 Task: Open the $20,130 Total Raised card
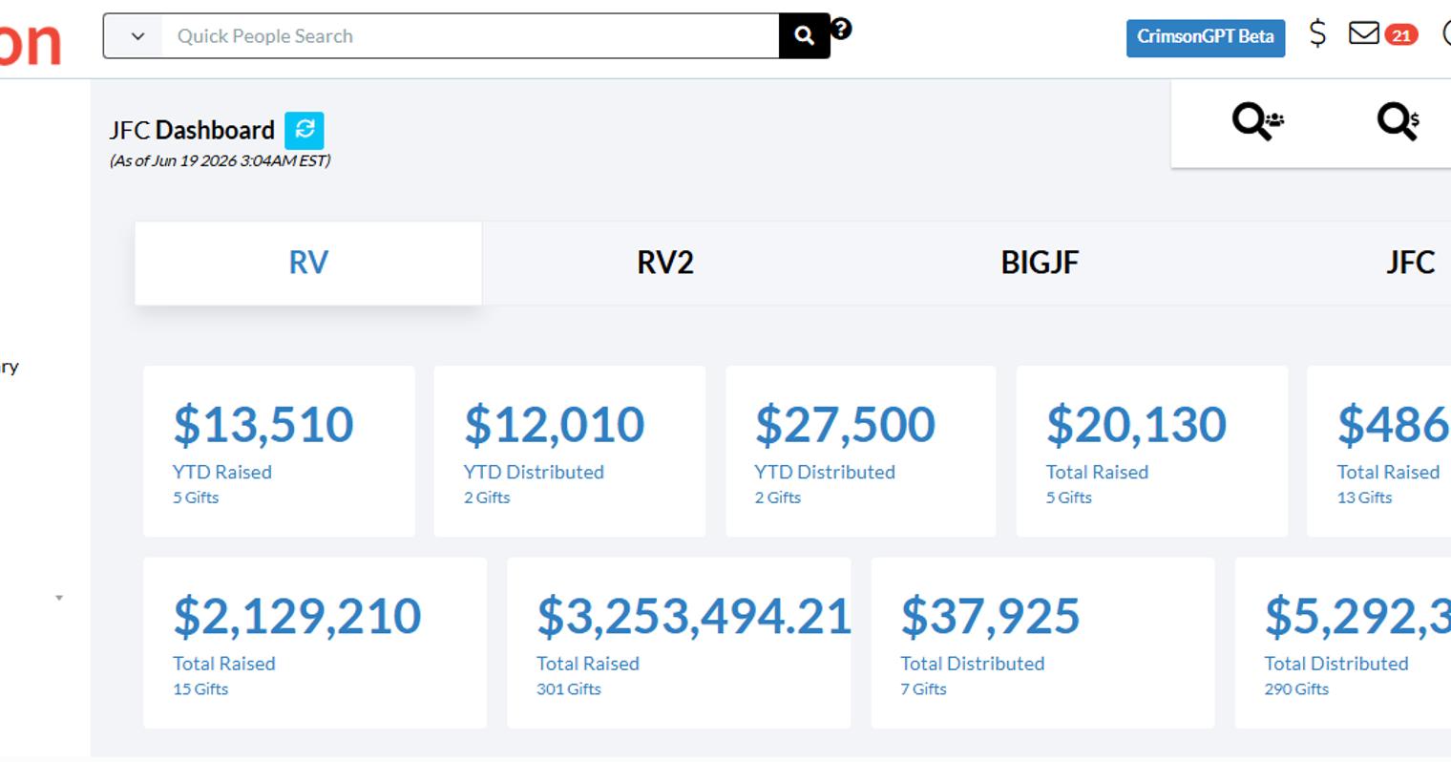pos(1152,451)
